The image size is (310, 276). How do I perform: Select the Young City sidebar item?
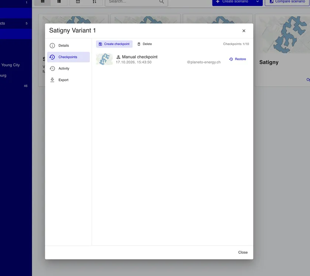tap(11, 65)
